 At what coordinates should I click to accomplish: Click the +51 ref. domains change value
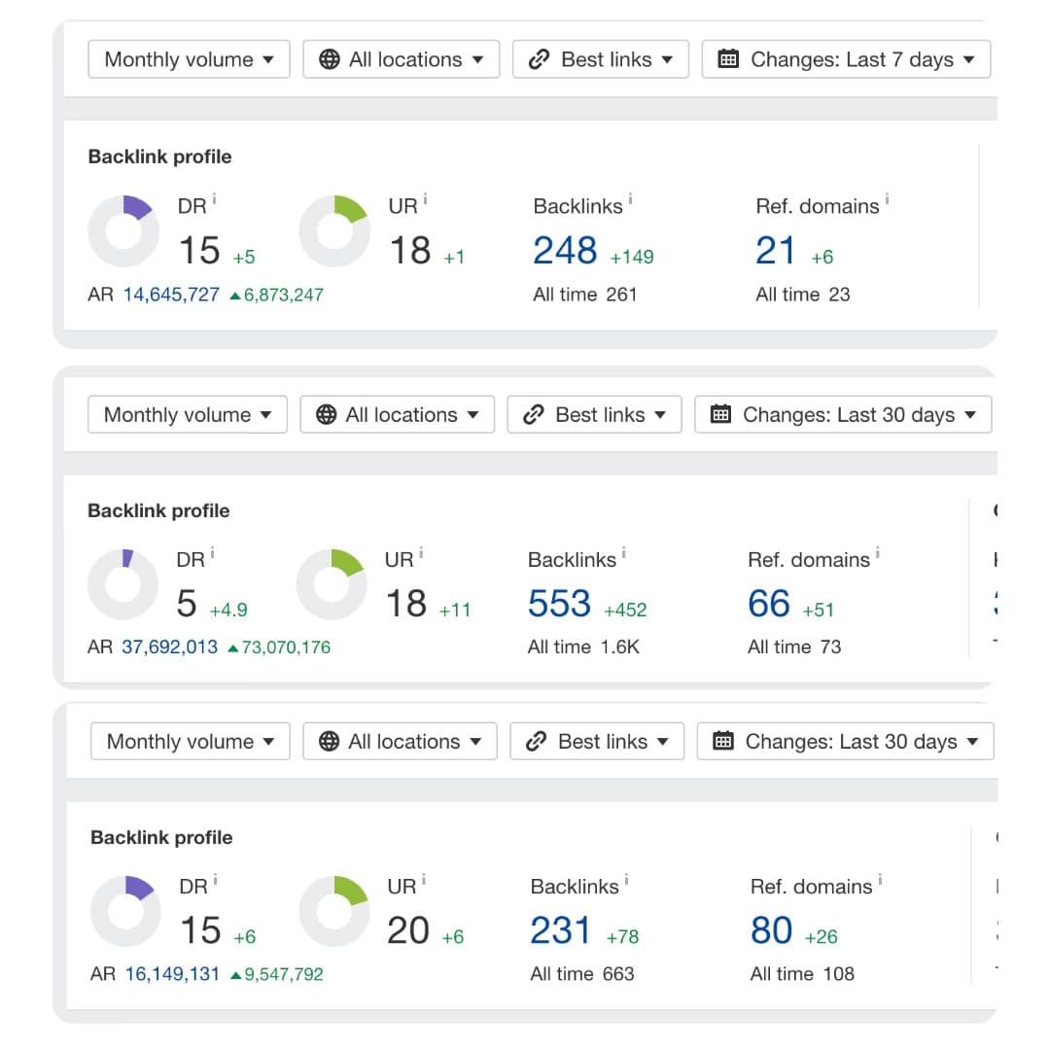coord(819,610)
